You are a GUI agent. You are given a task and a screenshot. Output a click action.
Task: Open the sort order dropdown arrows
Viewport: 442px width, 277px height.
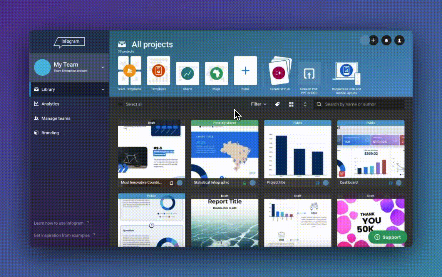tap(305, 104)
